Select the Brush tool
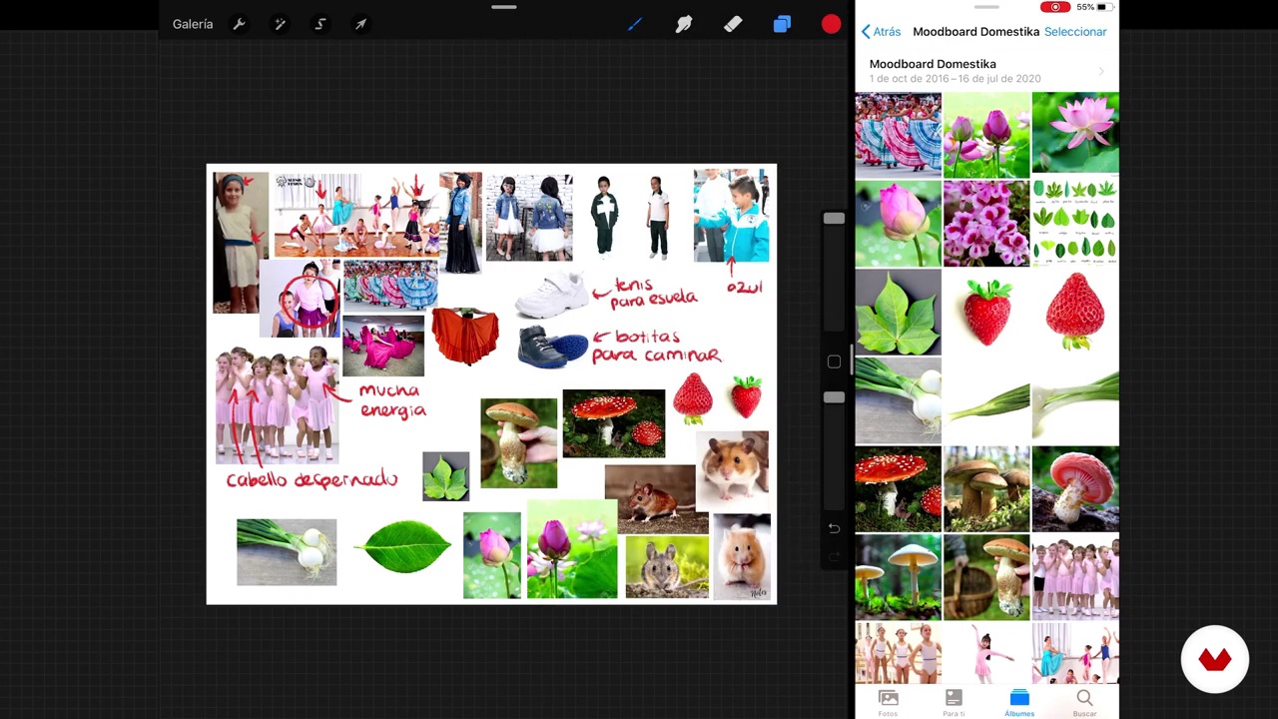 (634, 24)
